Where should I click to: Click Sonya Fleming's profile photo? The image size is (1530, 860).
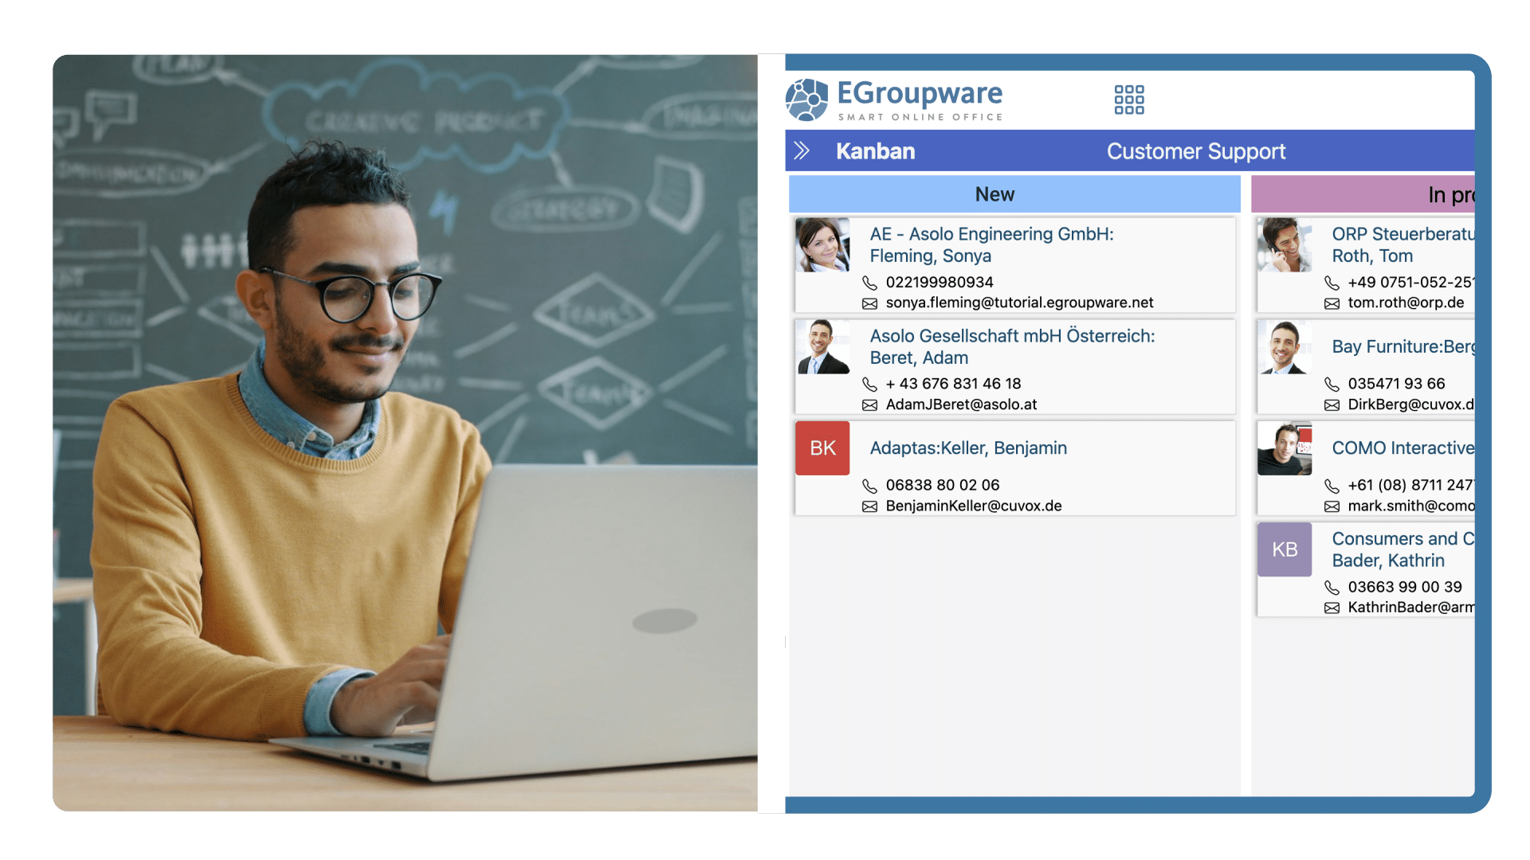[x=822, y=245]
